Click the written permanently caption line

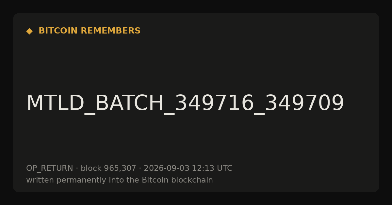(120, 180)
